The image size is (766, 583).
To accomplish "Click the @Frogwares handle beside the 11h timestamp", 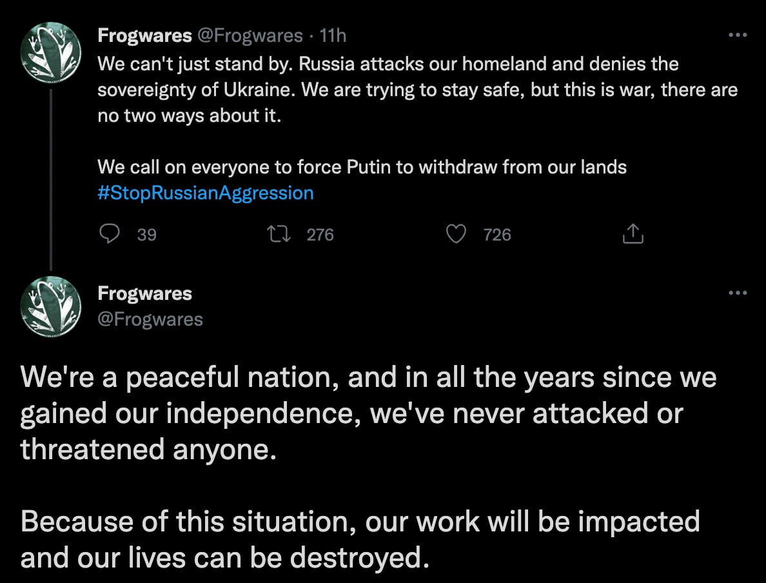I will [250, 35].
